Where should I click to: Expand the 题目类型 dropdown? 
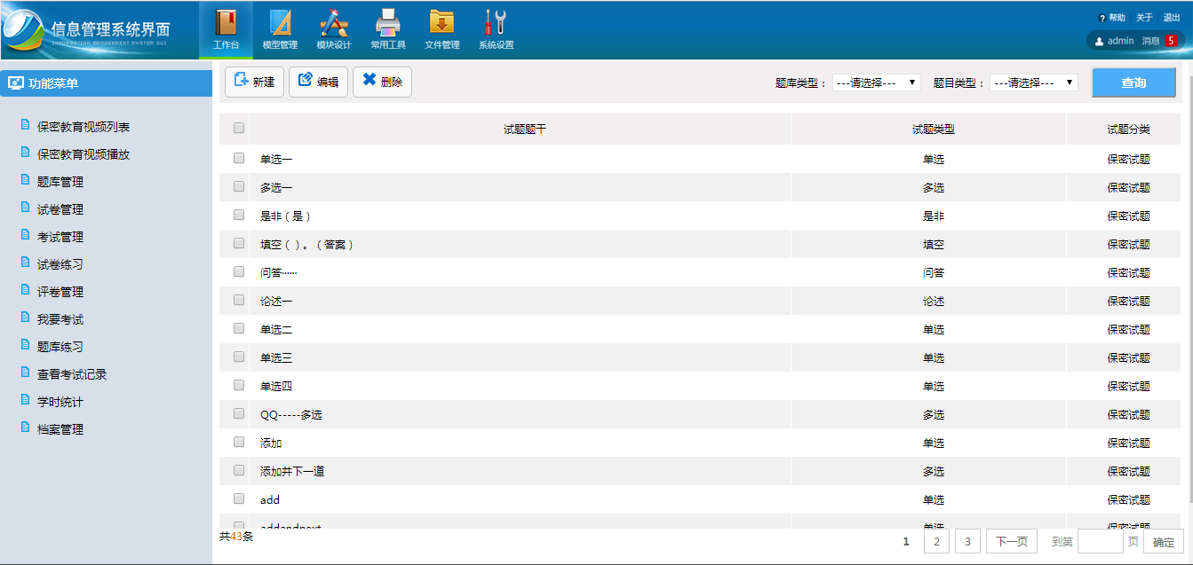point(1033,82)
